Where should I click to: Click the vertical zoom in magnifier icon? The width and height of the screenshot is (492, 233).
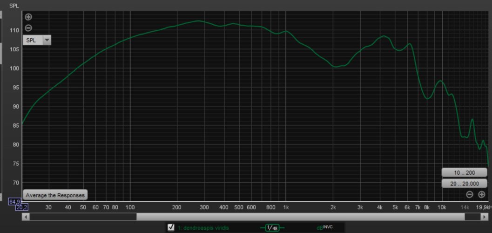tap(28, 17)
